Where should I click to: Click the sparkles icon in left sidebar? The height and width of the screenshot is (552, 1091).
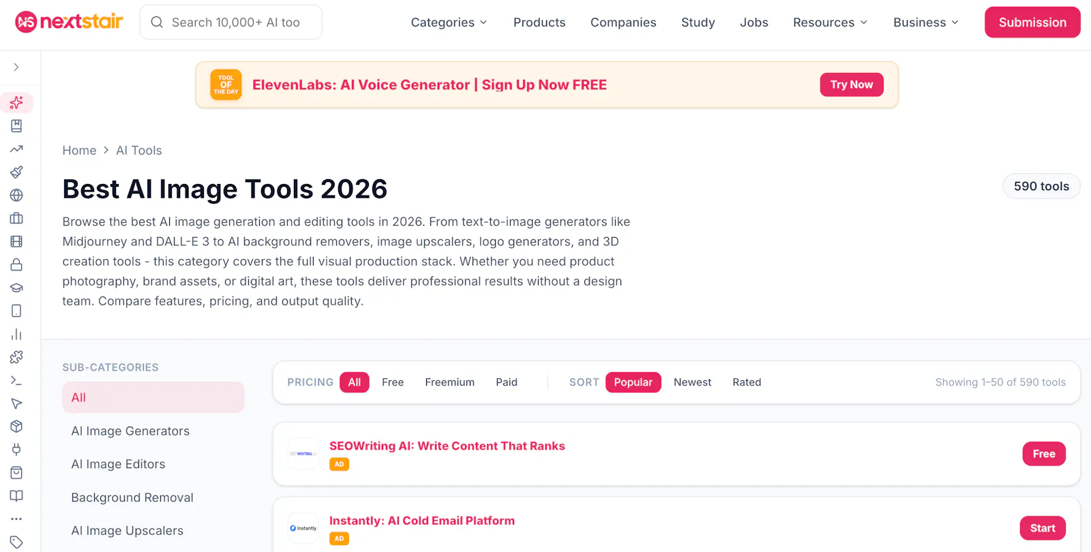pyautogui.click(x=16, y=103)
